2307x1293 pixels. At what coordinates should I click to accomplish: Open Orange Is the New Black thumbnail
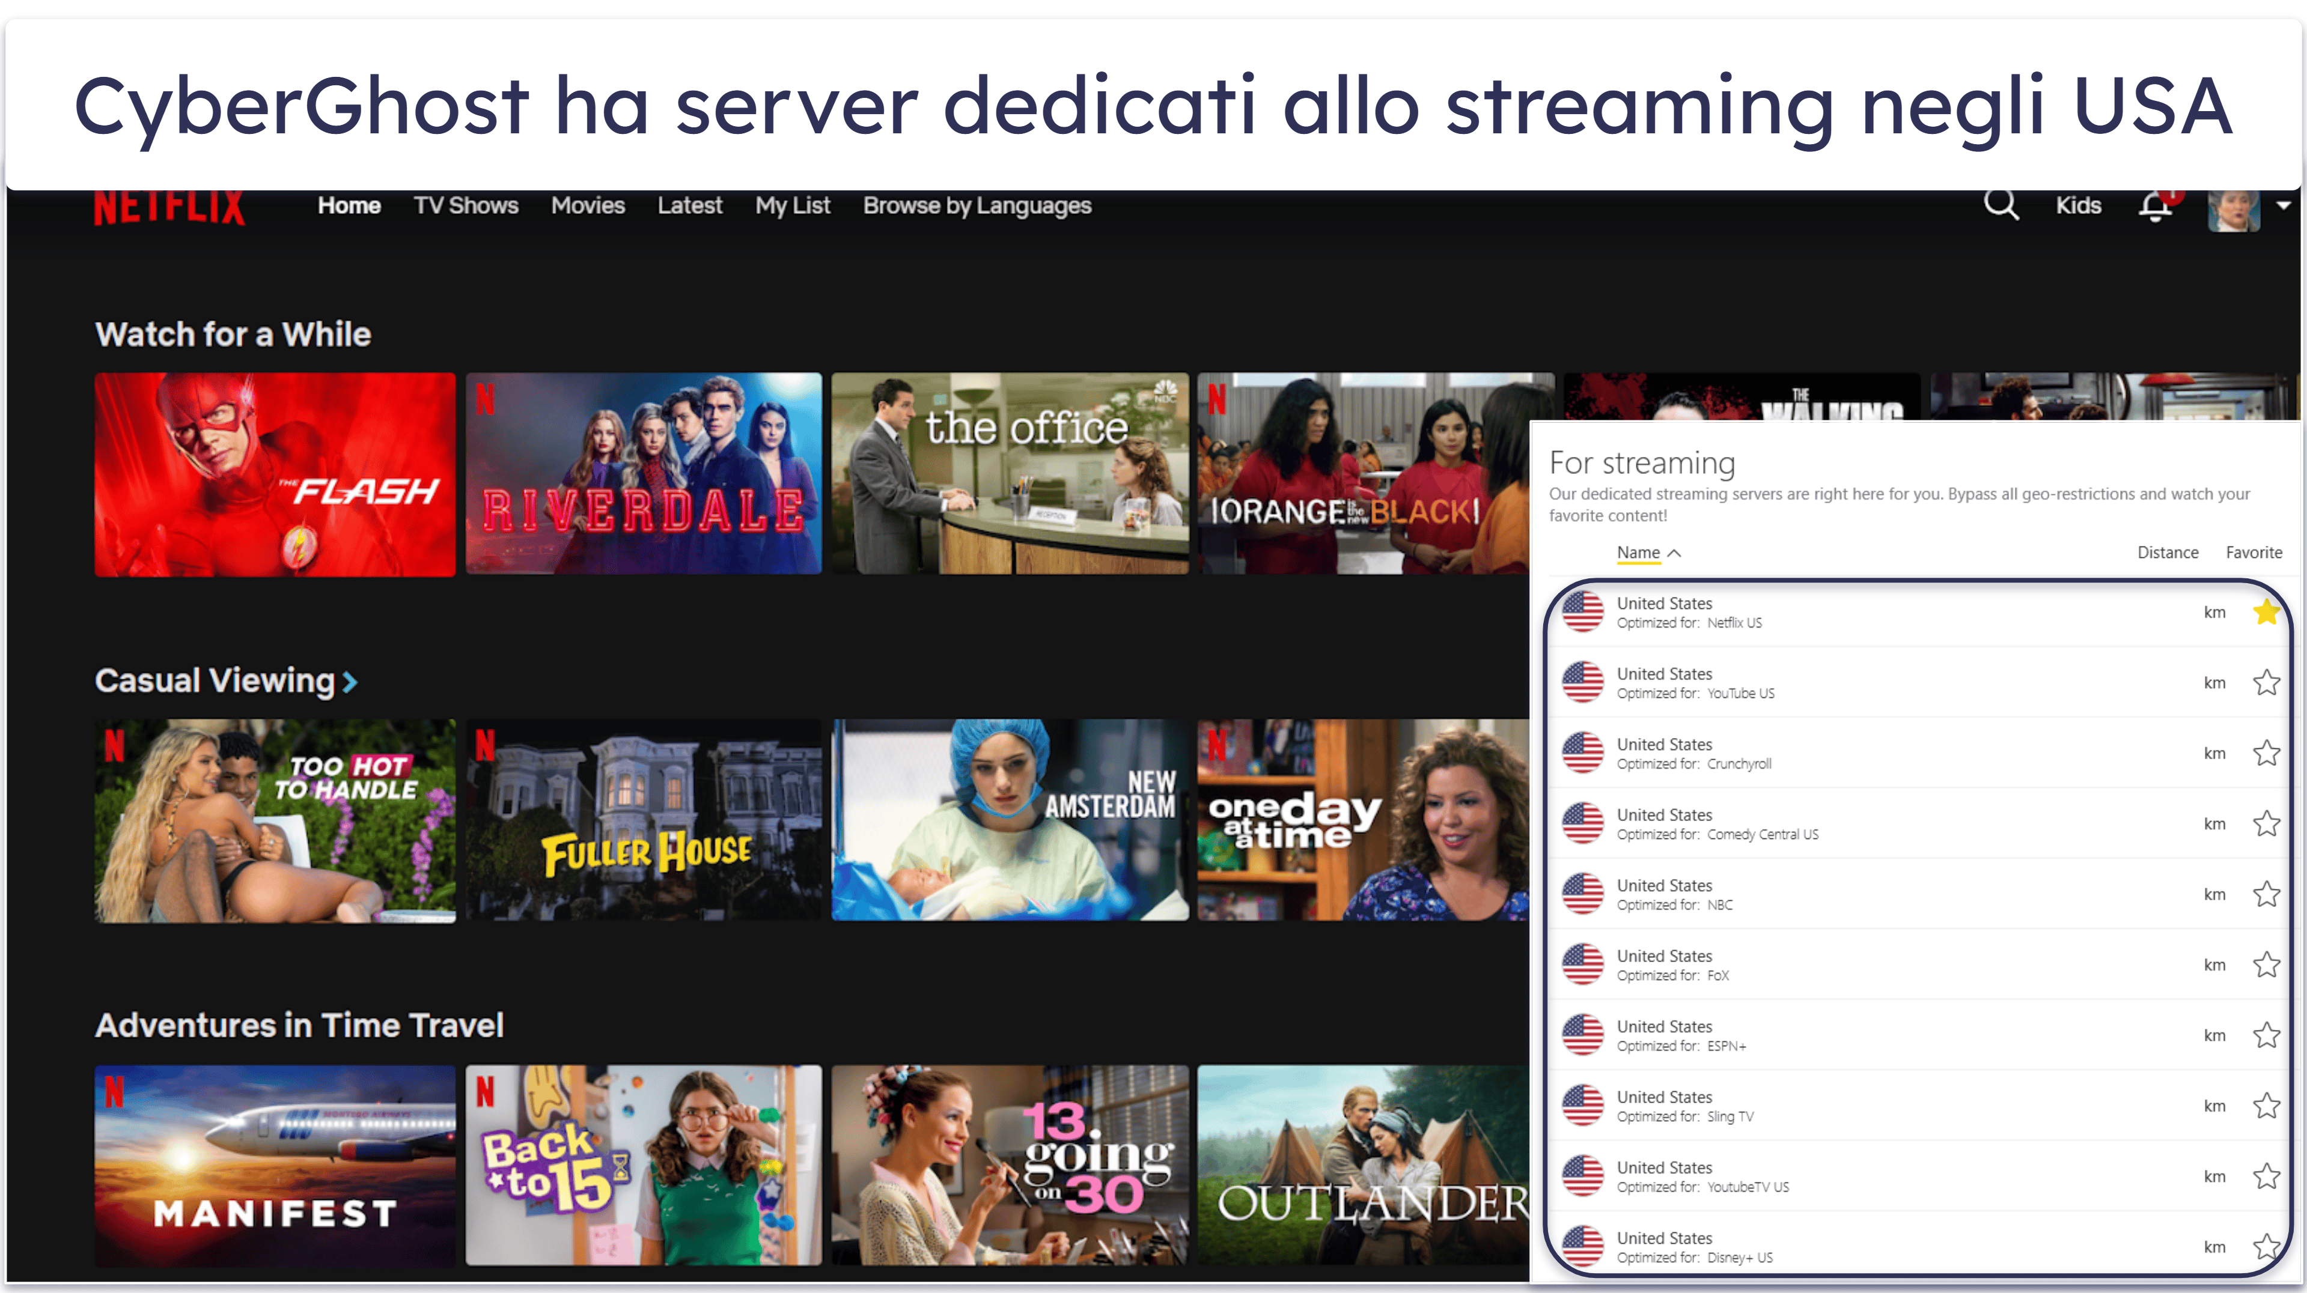pos(1363,473)
